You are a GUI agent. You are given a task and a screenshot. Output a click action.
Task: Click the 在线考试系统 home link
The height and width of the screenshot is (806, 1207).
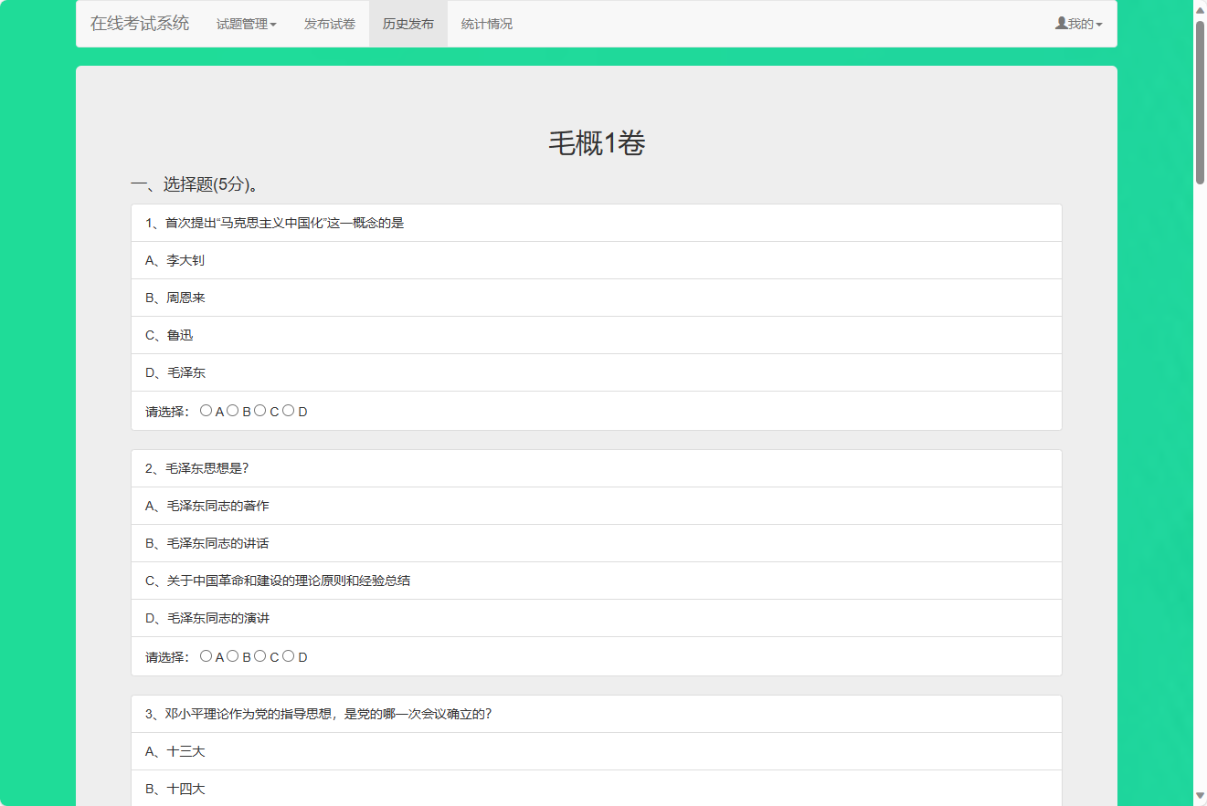coord(138,23)
